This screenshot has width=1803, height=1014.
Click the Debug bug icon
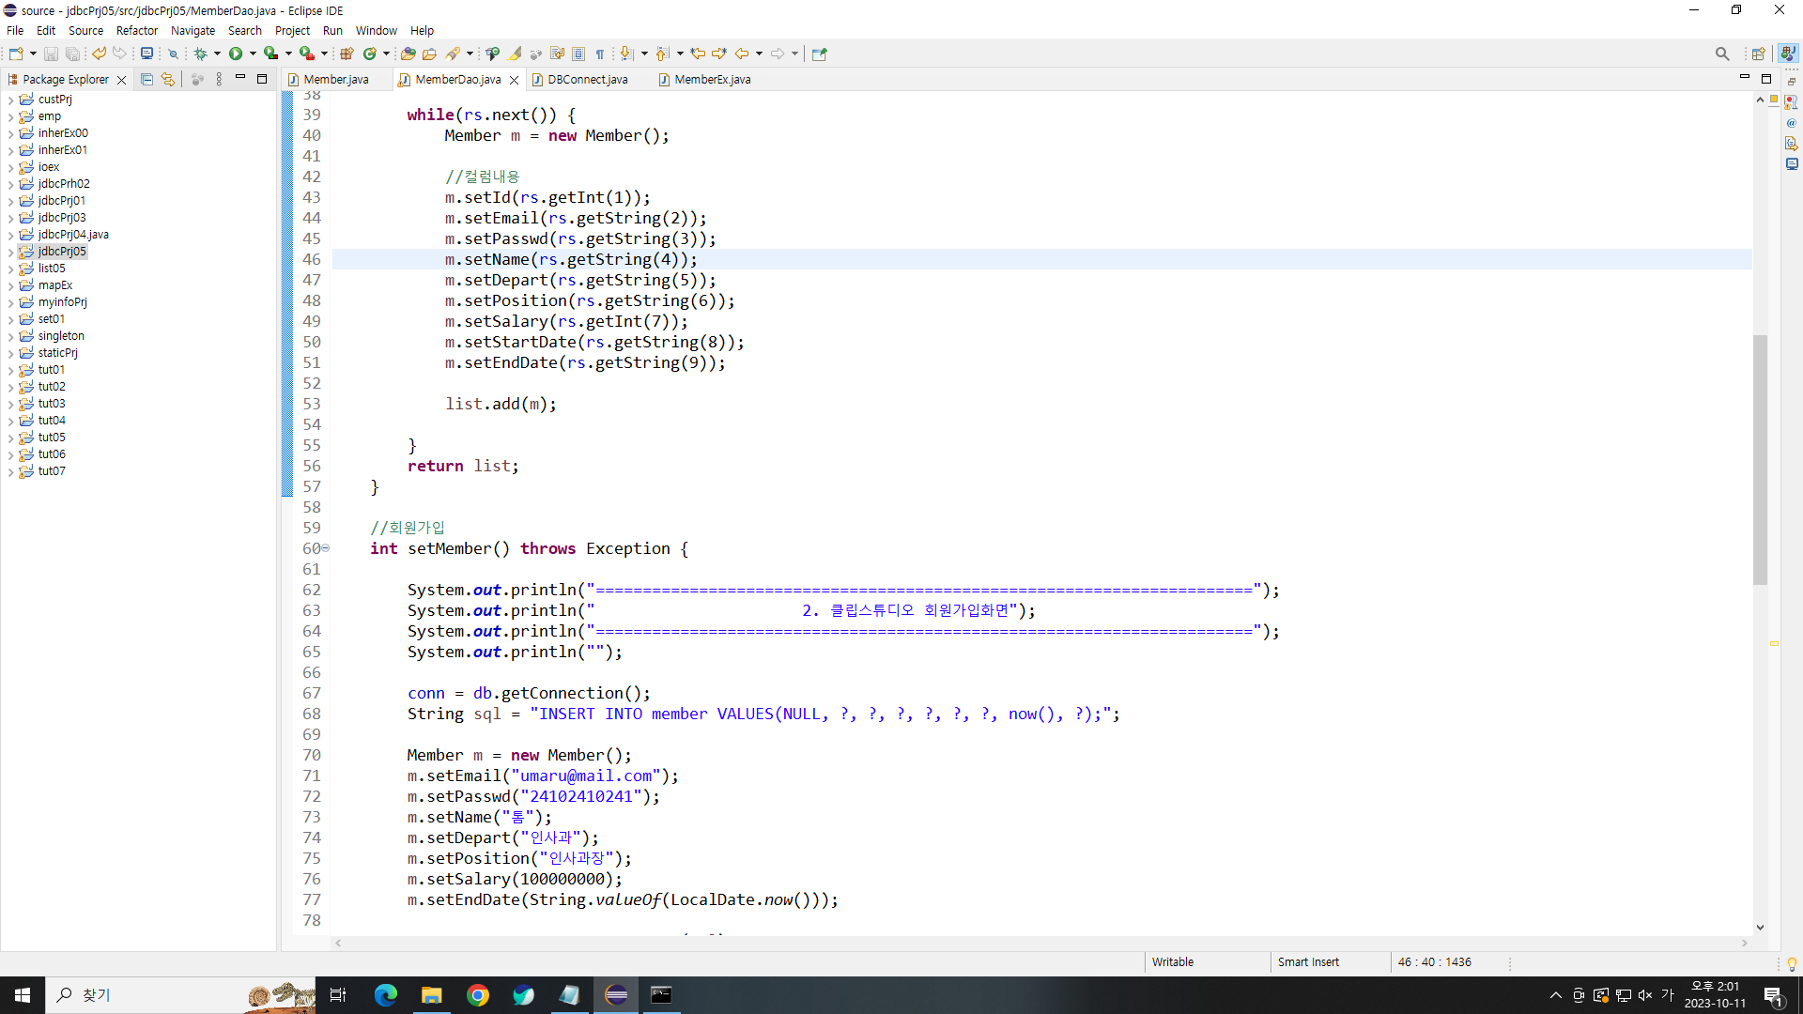point(200,54)
